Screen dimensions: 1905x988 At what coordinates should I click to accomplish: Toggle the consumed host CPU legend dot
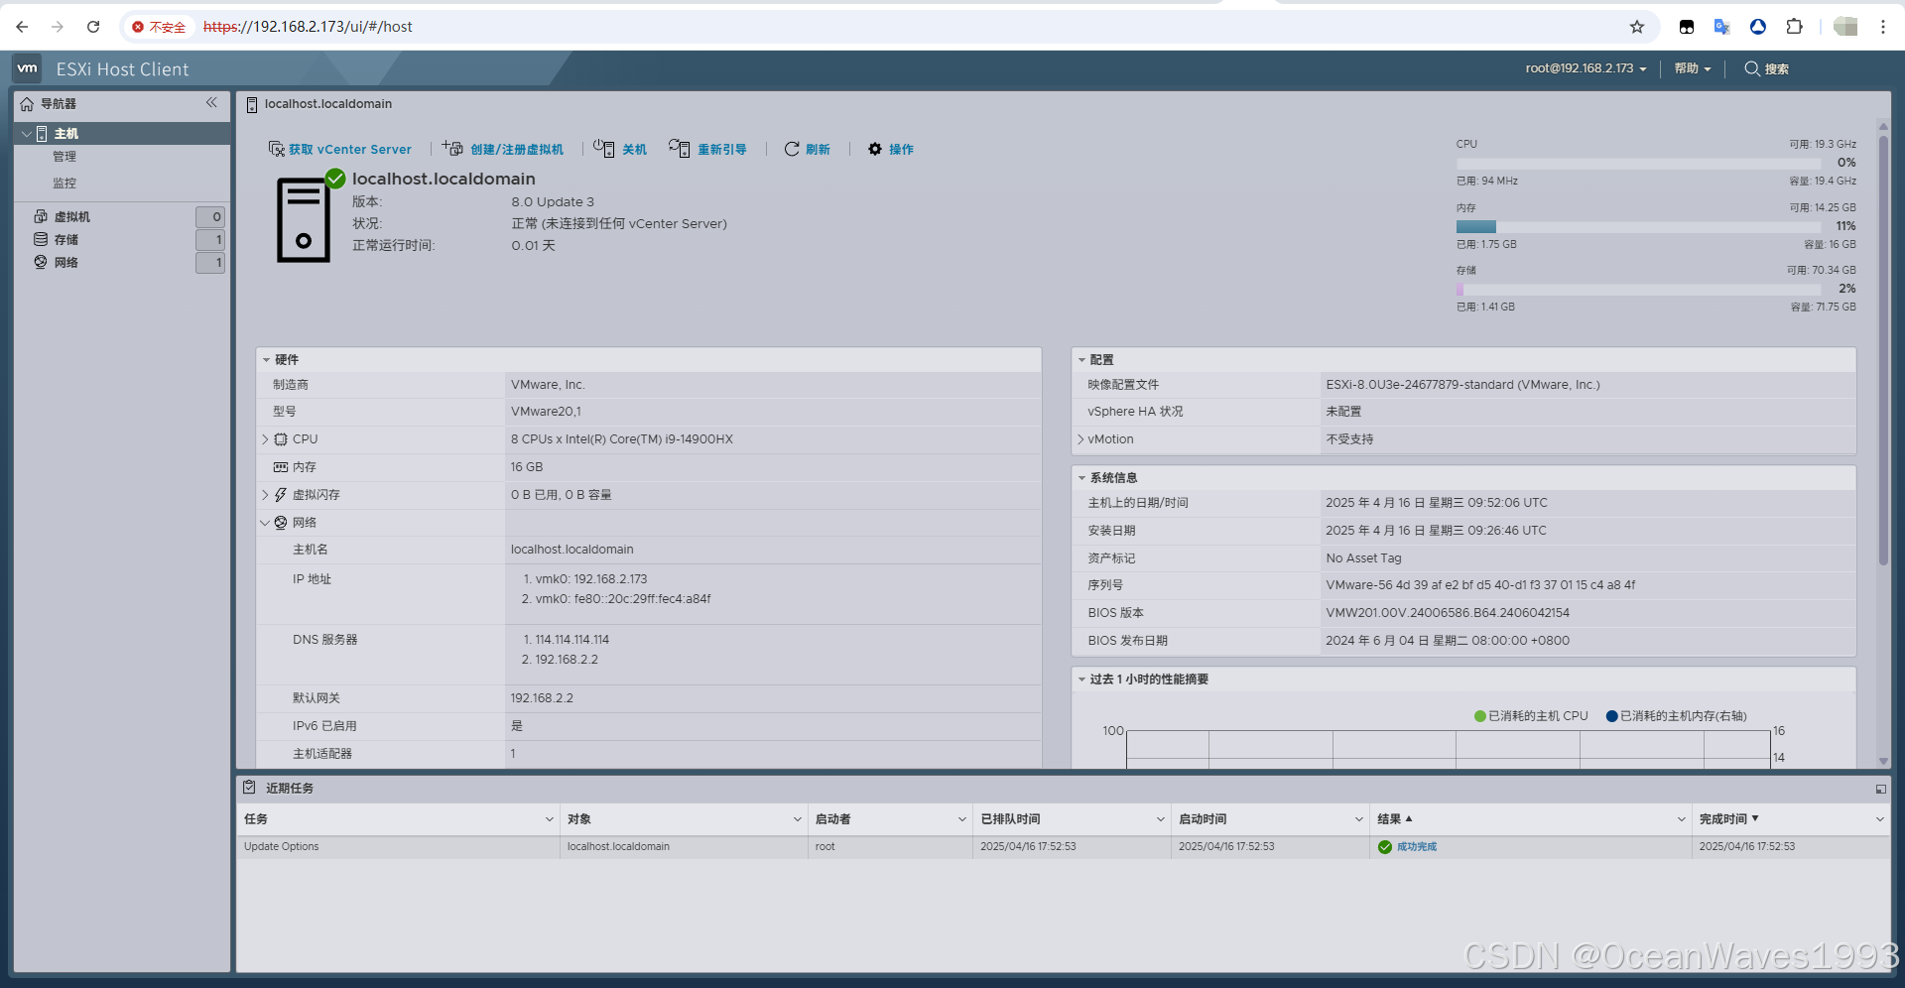[1480, 716]
